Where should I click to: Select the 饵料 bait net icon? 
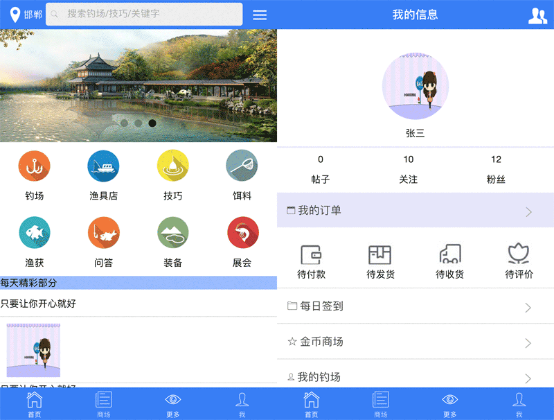(242, 166)
